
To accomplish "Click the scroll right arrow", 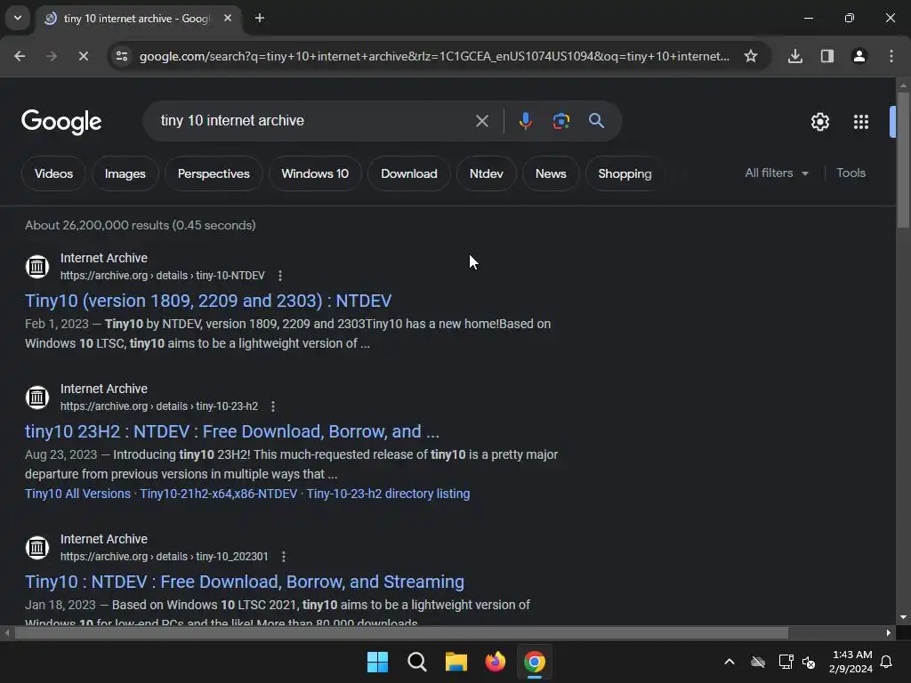I will (889, 632).
